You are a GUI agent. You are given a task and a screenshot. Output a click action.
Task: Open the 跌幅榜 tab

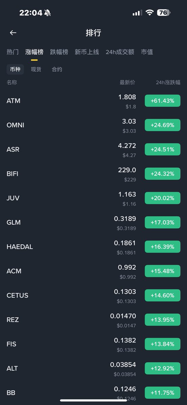(59, 52)
